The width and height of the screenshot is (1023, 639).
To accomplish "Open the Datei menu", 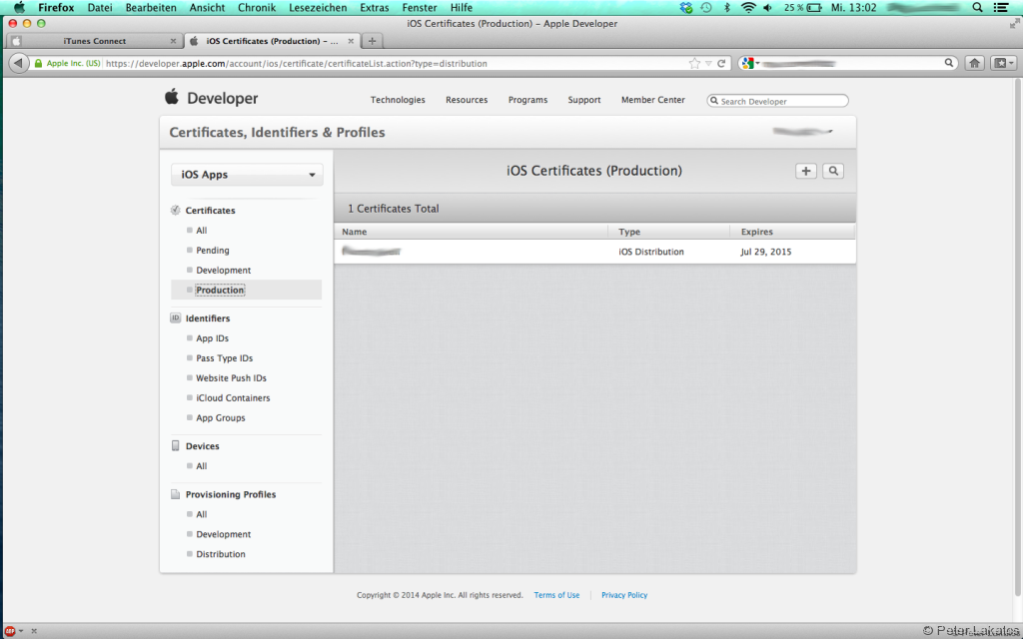I will [100, 8].
